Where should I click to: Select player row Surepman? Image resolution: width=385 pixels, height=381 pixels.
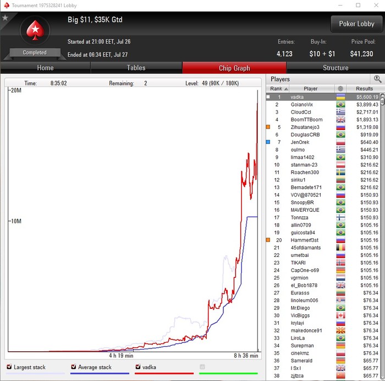[x=323, y=346]
